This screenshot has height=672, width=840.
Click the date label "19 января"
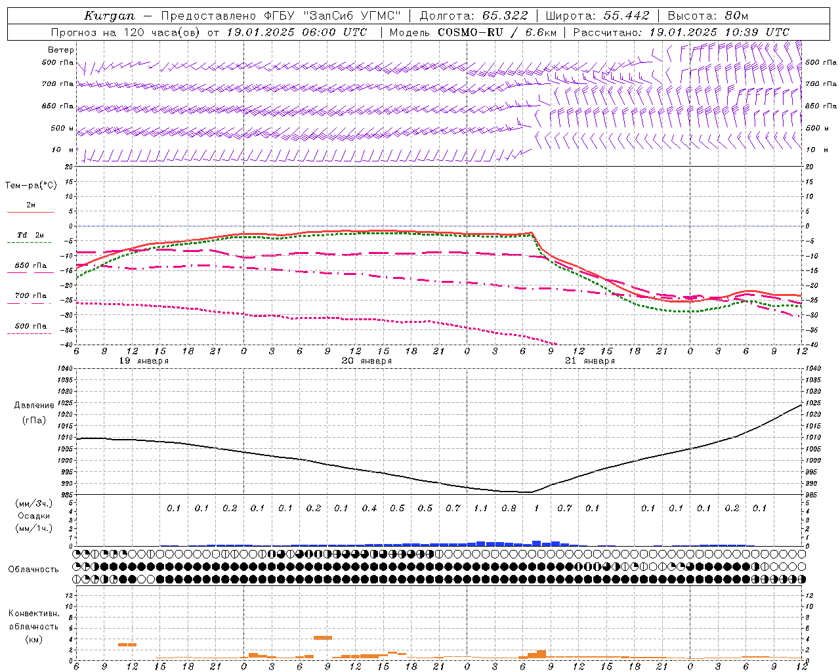pyautogui.click(x=144, y=361)
